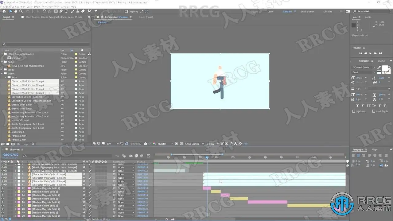Hide layer 15 Medium Yellow Solid 1
The image size is (393, 221).
[2, 199]
